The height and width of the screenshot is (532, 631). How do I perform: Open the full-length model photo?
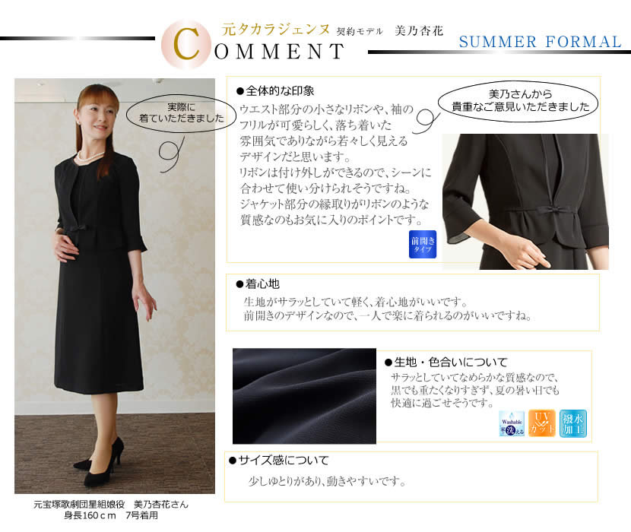click(115, 286)
